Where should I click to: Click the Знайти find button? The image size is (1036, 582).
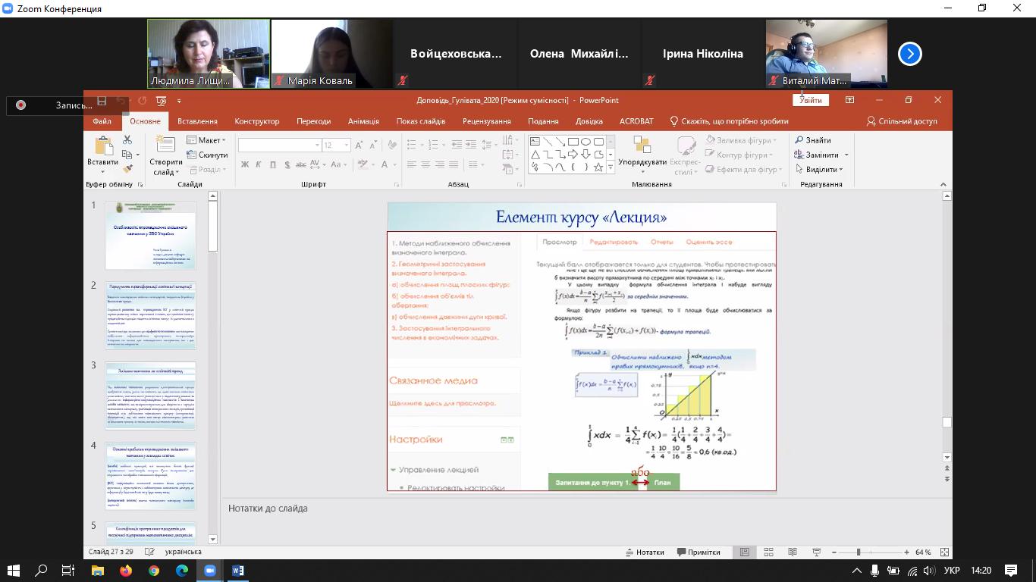[813, 140]
